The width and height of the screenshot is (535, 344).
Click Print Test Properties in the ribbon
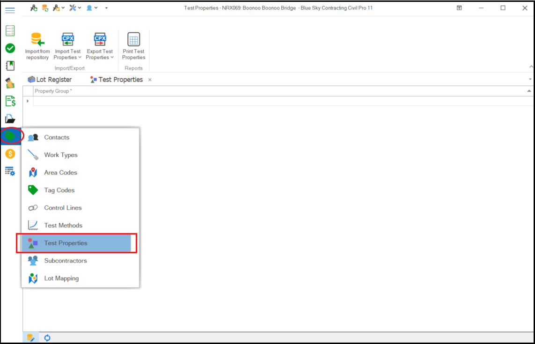(x=134, y=46)
